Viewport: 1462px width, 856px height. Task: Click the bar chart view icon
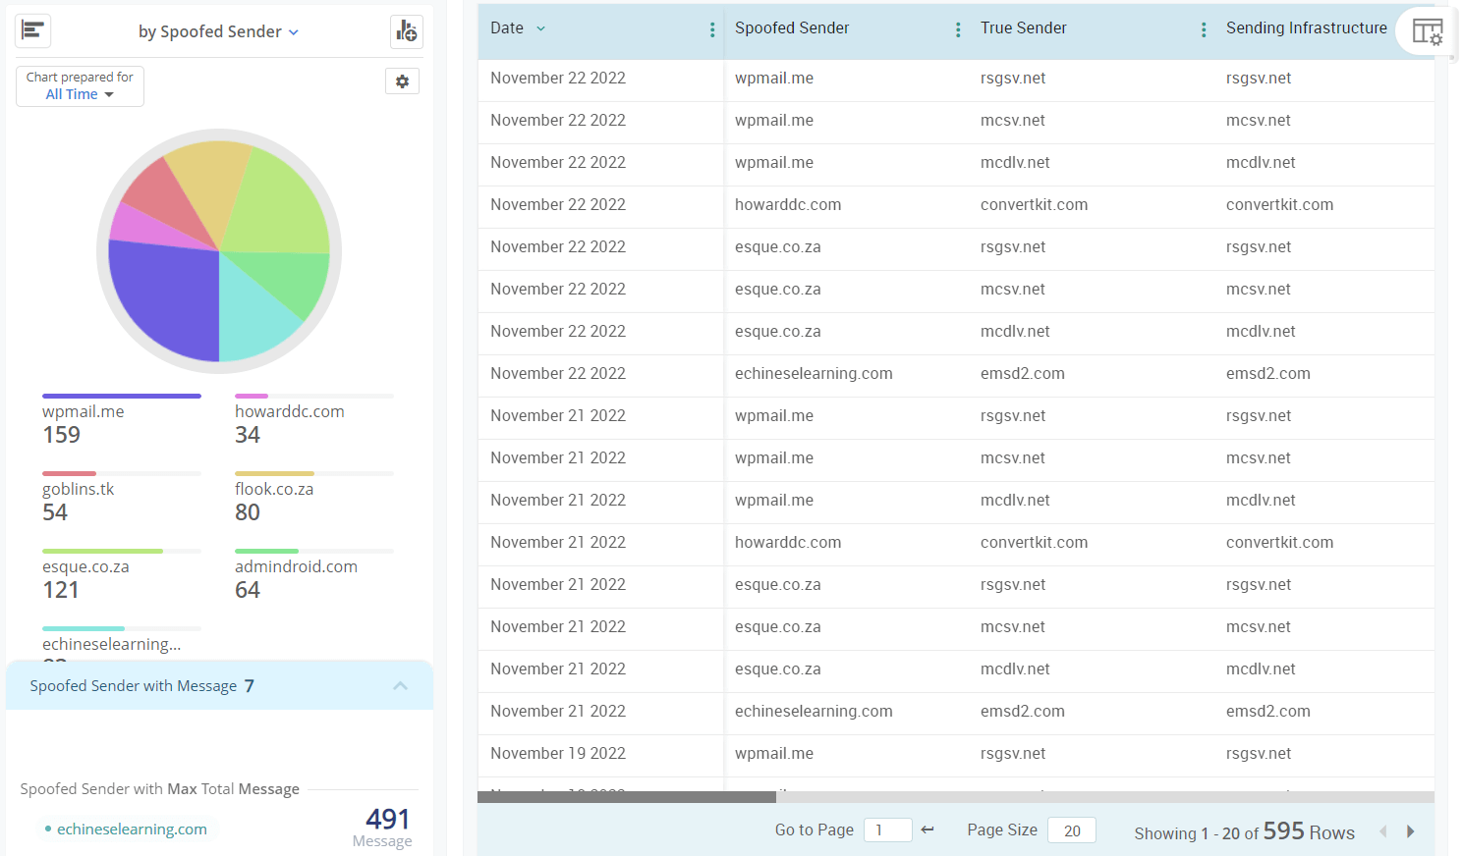point(33,31)
